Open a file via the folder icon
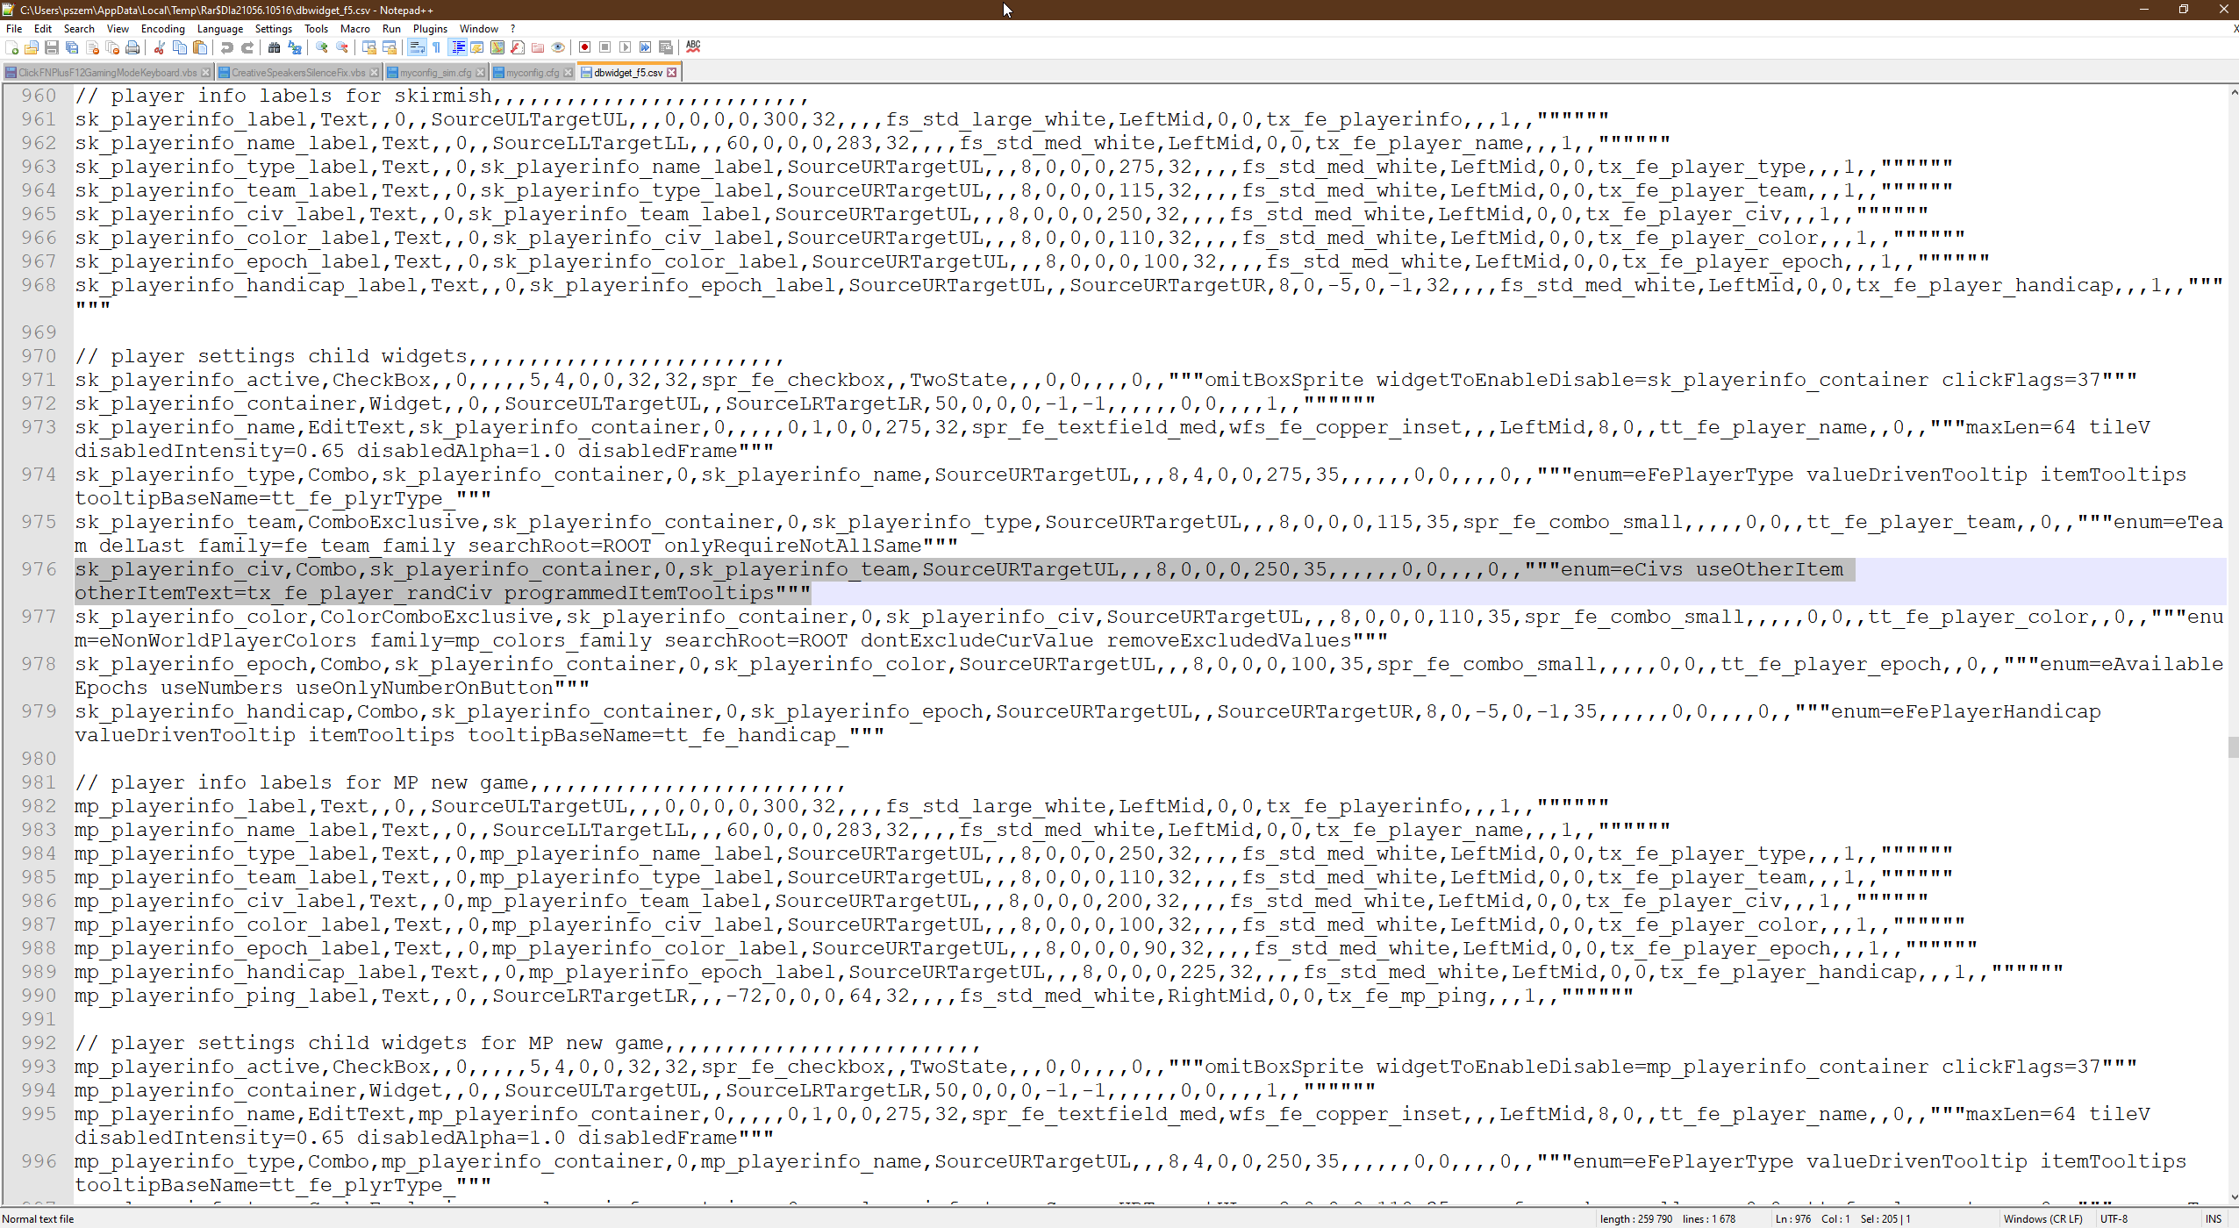Screen dimensions: 2239x1228 click(x=32, y=47)
